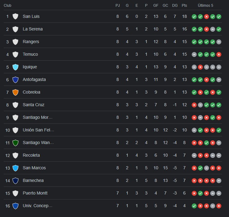
Task: Click the blue Univ. Concepción shield crest
Action: tap(15, 206)
